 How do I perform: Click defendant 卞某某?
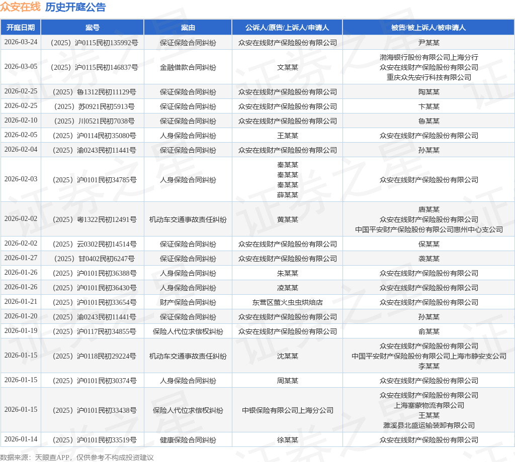(428, 106)
